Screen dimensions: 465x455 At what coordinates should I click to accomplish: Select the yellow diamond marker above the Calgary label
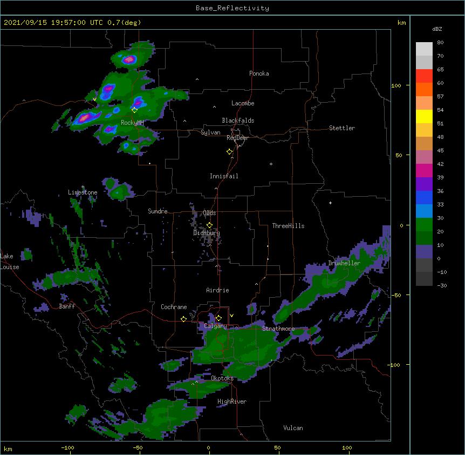pos(218,318)
